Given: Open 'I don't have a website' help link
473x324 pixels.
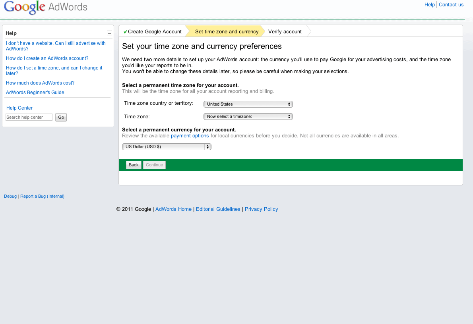Looking at the screenshot, I should click(56, 46).
